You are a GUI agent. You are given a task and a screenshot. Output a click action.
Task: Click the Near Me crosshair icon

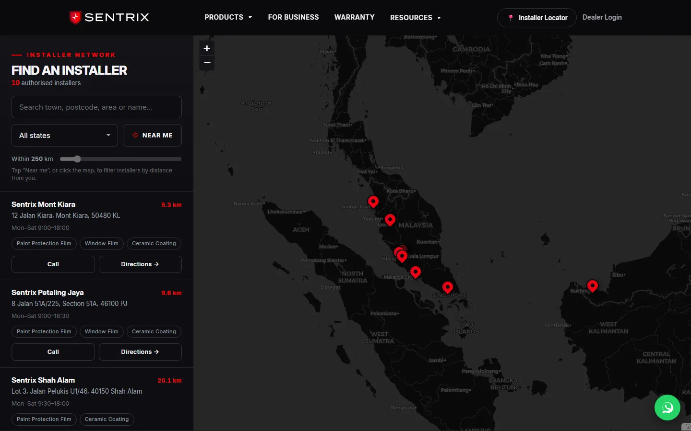coord(135,135)
